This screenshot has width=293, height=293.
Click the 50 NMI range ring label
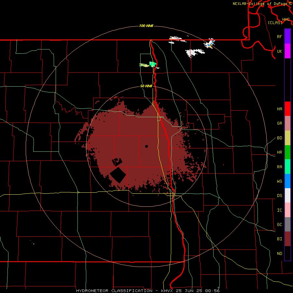(146, 86)
